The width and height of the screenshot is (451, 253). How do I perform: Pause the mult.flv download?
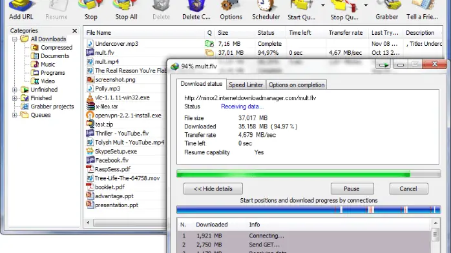tap(352, 188)
